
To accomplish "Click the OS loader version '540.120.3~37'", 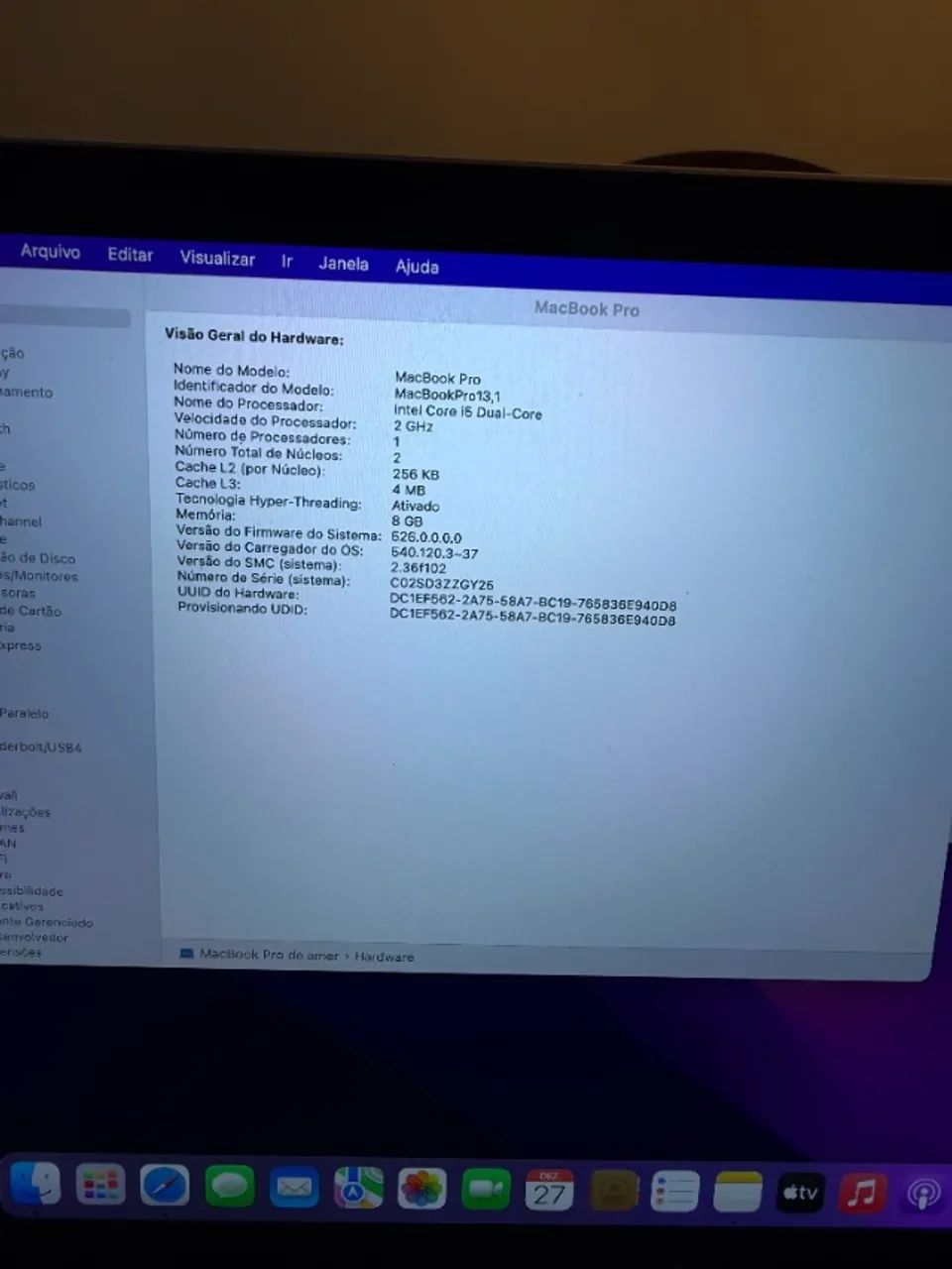I will click(x=434, y=553).
